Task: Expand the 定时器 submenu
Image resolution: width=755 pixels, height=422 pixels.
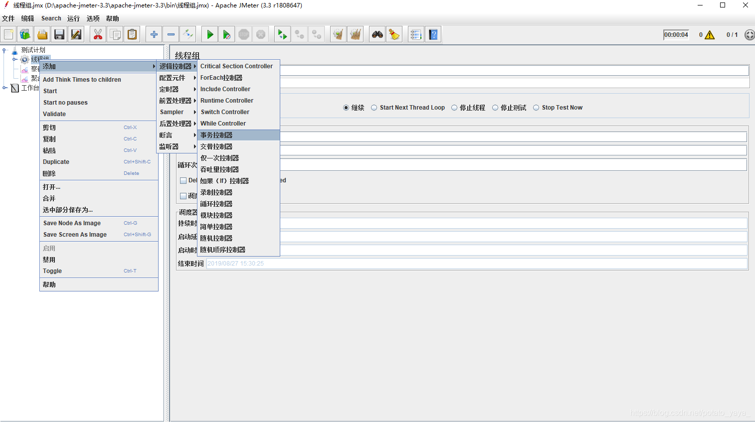Action: 177,89
